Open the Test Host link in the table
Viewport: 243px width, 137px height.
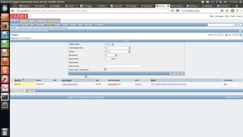(138, 84)
